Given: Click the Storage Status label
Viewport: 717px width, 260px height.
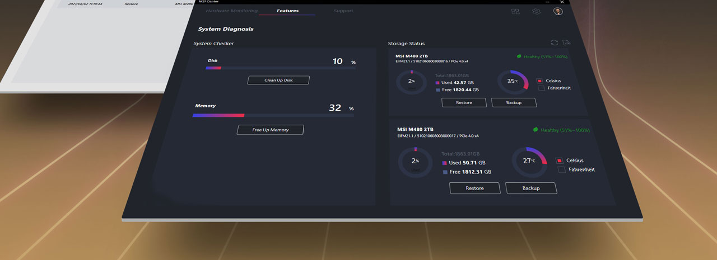Looking at the screenshot, I should [406, 44].
